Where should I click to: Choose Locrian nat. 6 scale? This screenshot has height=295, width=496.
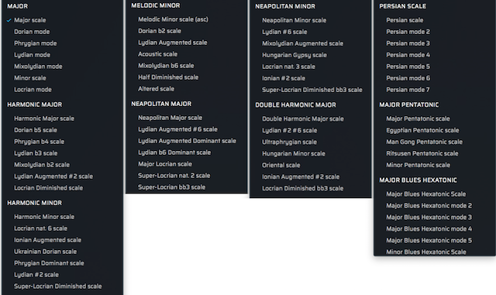point(40,228)
